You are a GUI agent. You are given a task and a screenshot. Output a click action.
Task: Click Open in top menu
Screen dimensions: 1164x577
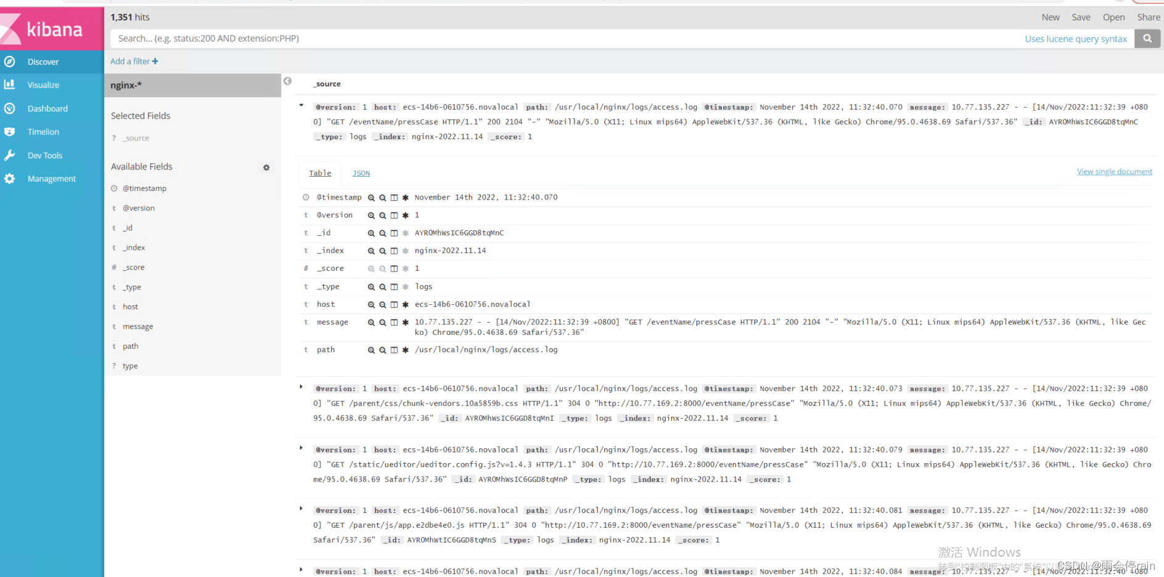1113,17
